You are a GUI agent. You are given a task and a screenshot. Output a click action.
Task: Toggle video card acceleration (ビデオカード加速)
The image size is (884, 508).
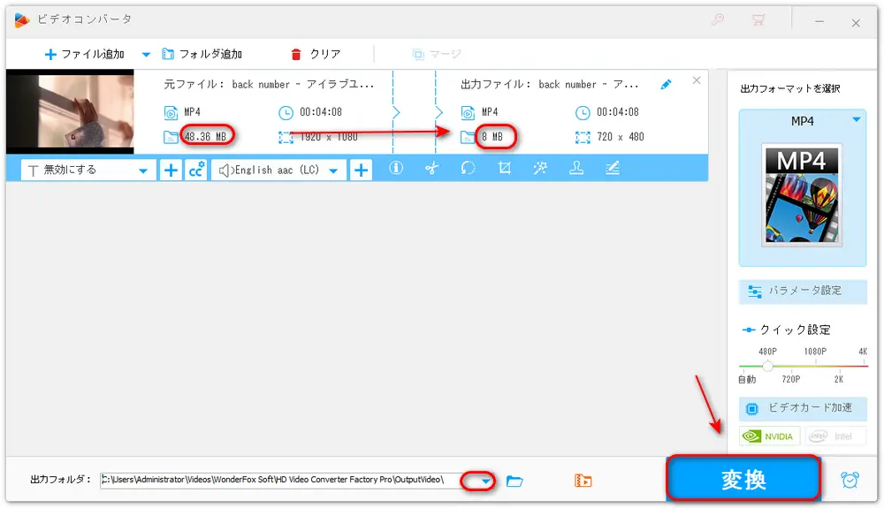coord(803,408)
